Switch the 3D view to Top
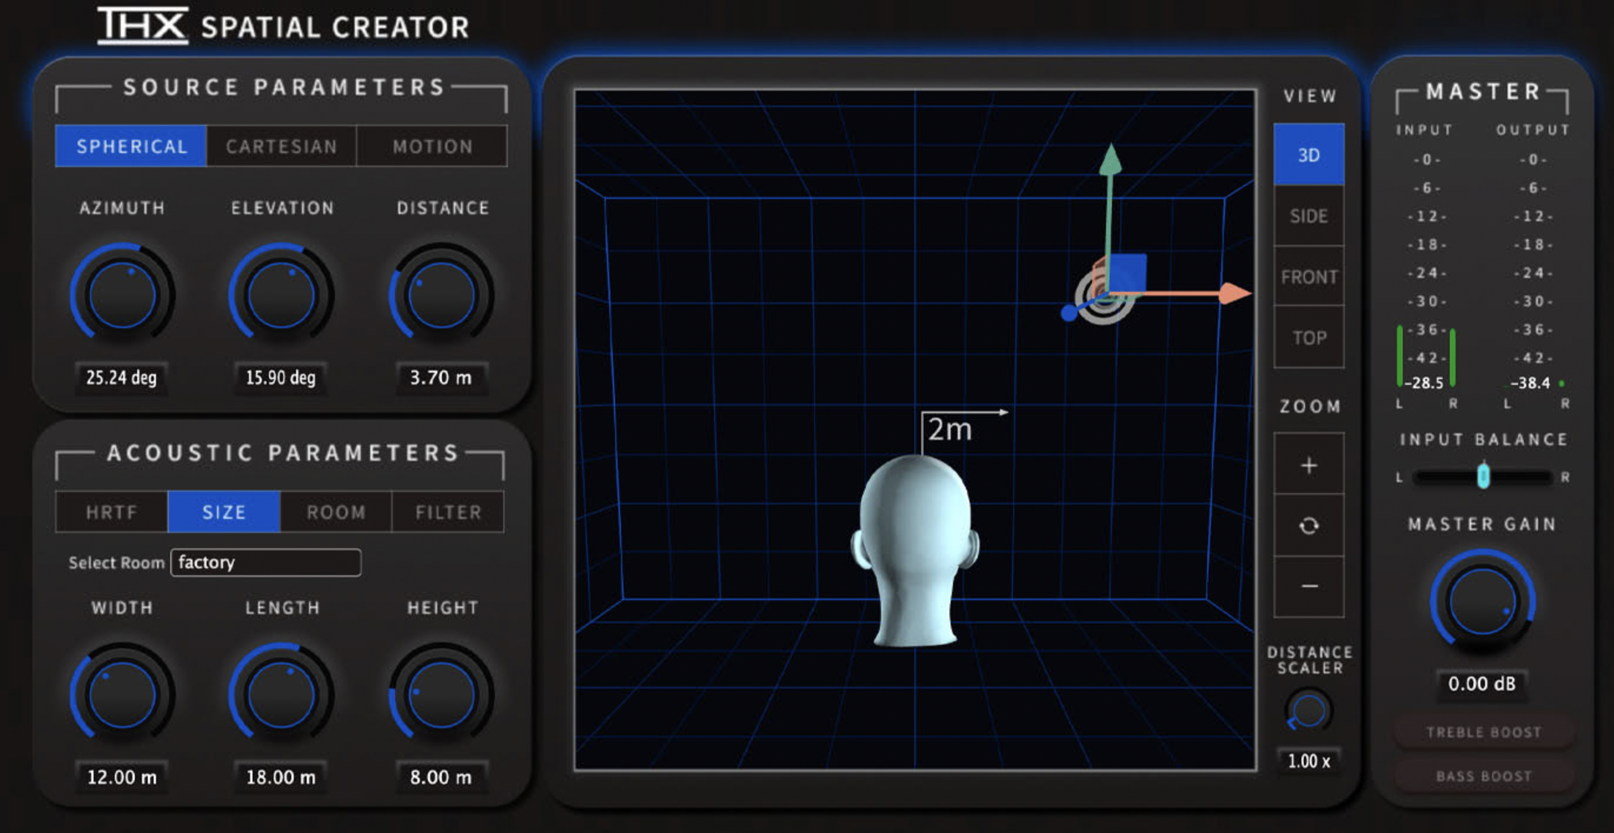The width and height of the screenshot is (1614, 833). point(1309,337)
